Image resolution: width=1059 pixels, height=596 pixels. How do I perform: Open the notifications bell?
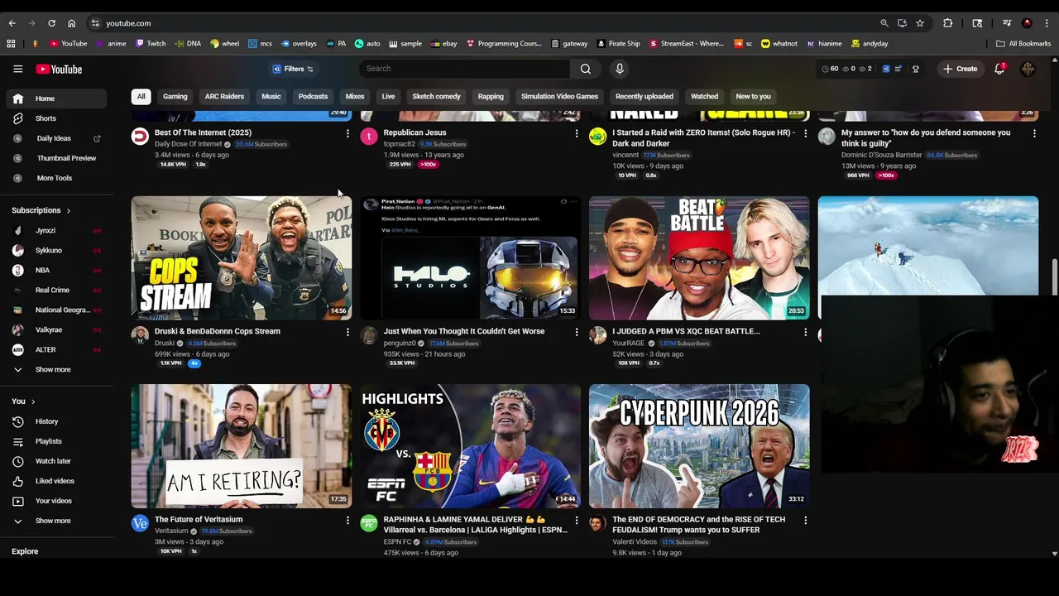coord(999,69)
